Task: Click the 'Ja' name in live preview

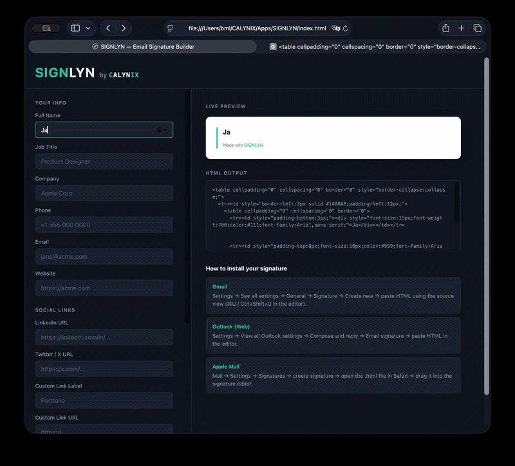Action: [x=227, y=133]
